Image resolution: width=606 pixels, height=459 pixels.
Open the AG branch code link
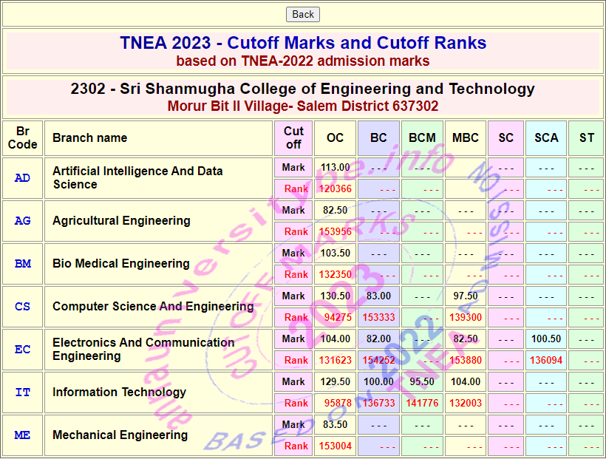tap(22, 221)
